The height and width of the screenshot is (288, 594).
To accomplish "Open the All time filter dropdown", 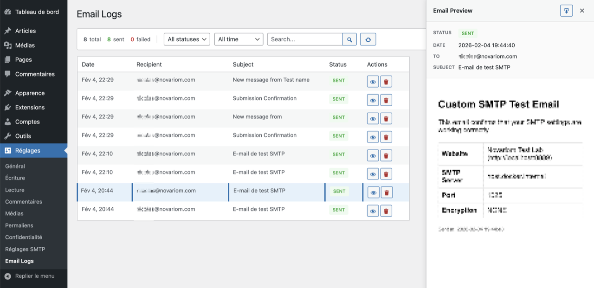I will click(239, 39).
